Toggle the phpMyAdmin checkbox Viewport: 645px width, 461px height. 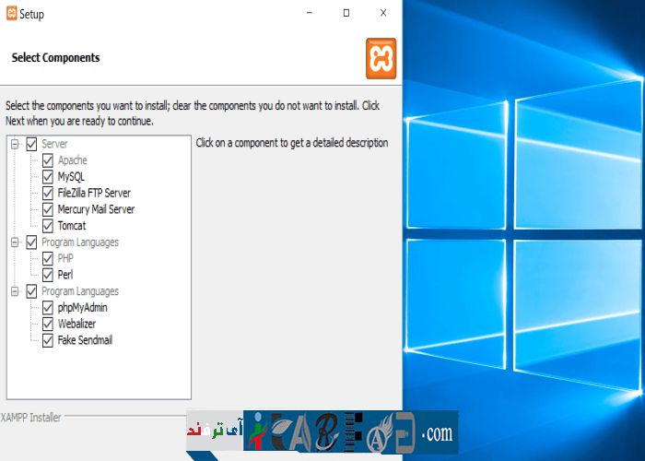click(x=48, y=308)
